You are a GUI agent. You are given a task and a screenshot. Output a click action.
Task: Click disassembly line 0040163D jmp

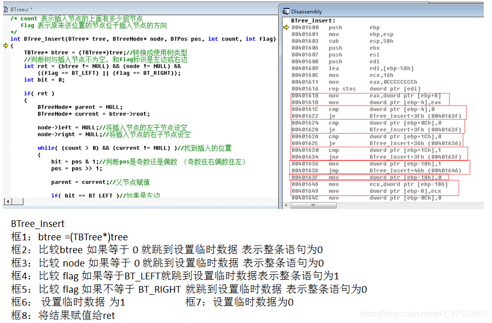[x=376, y=170]
